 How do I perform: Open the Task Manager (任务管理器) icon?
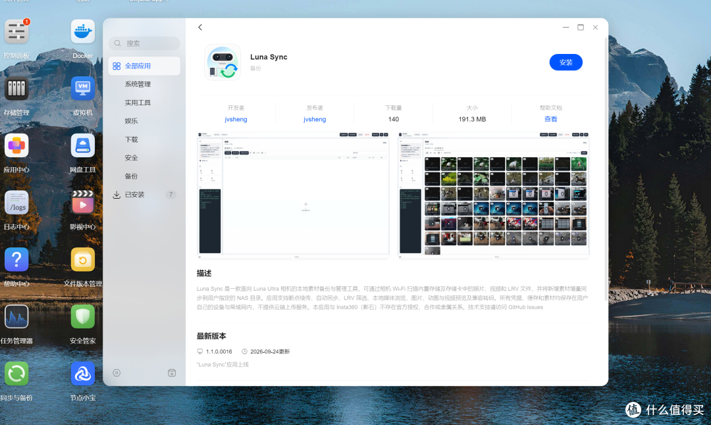click(x=16, y=317)
